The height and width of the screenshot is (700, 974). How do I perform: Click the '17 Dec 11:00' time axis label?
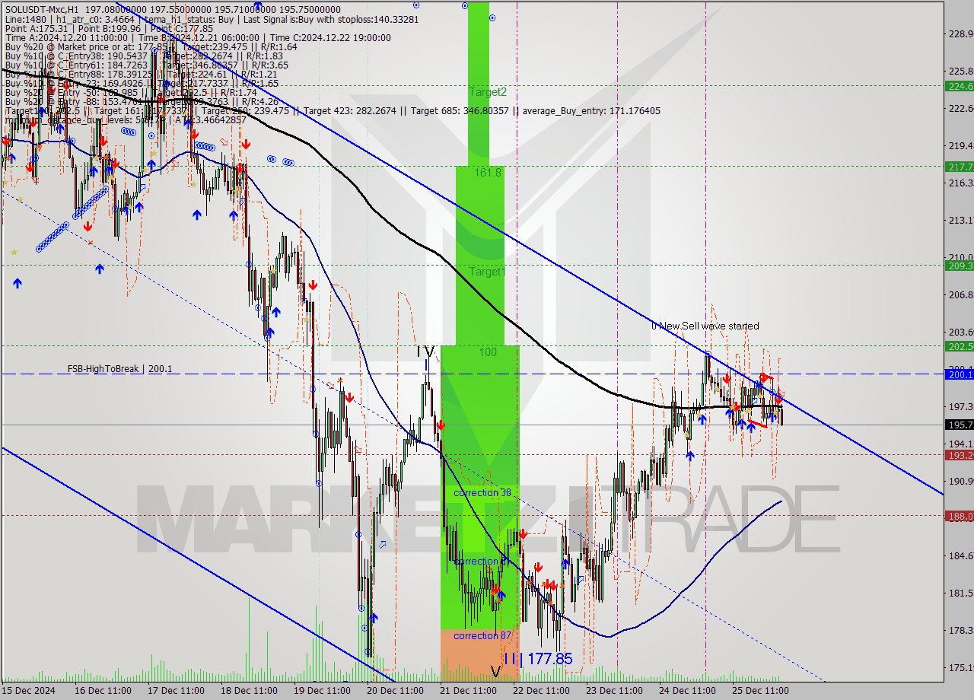pyautogui.click(x=177, y=690)
